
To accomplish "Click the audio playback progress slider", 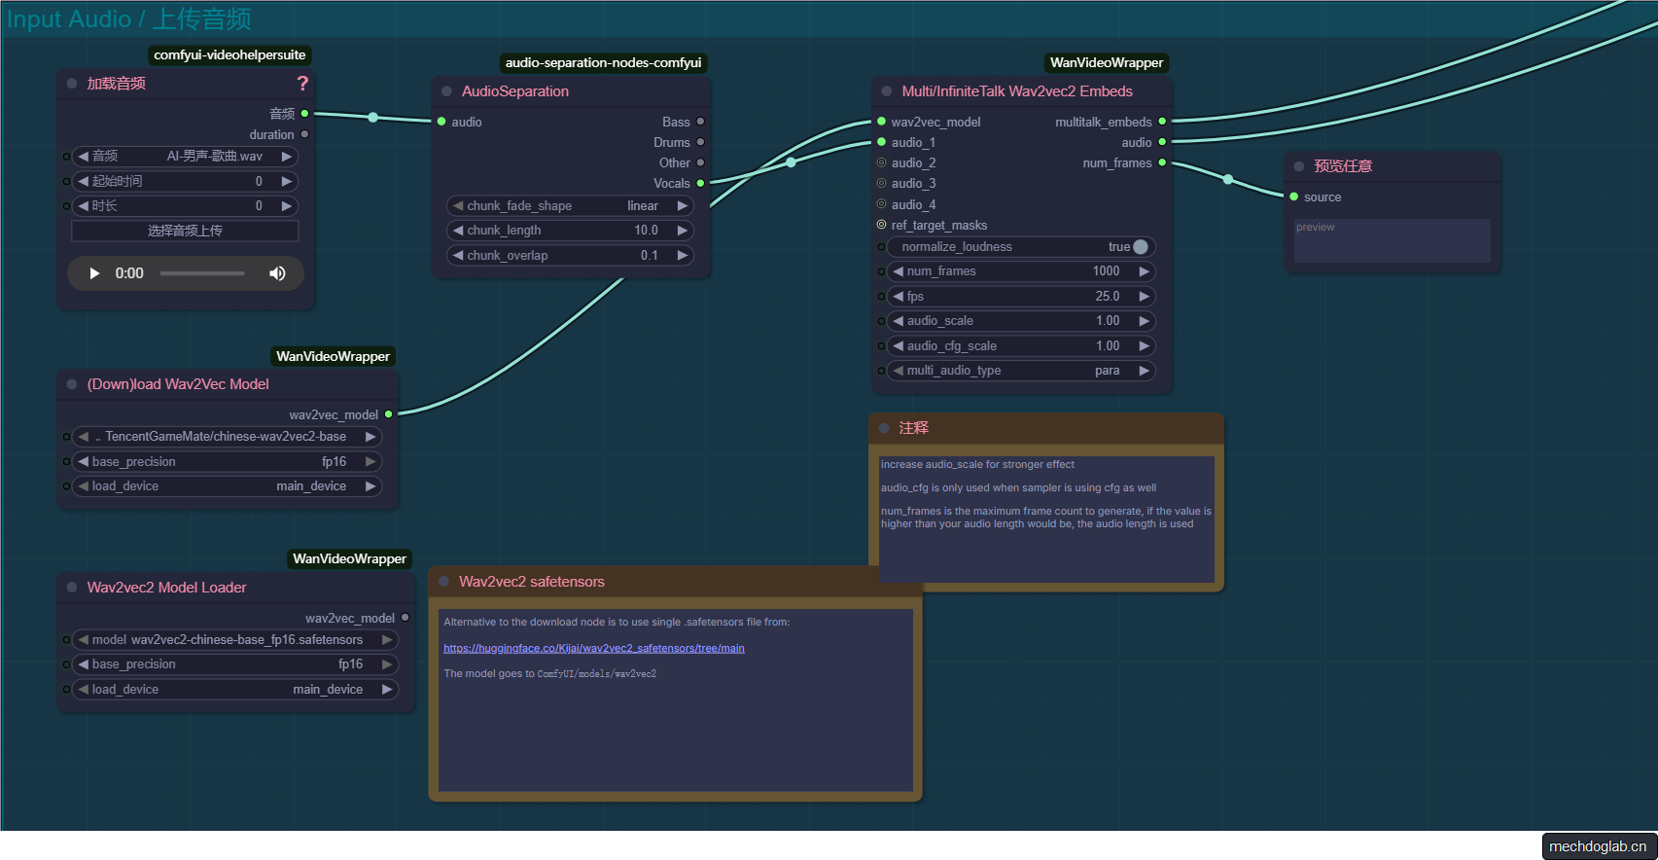I will [202, 273].
